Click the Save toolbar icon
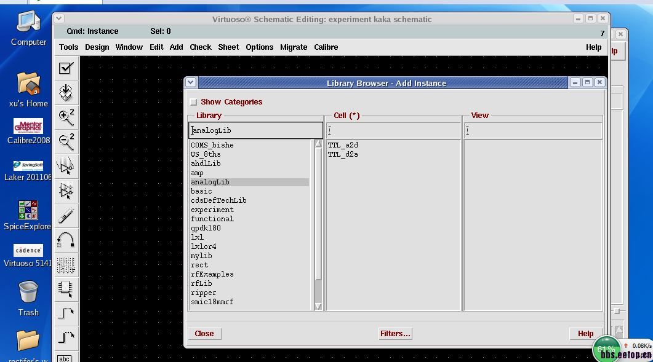 (66, 92)
